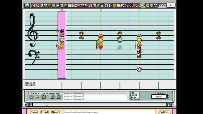
Task: Select the Heart instrument in toolbar
Action: point(90,5)
